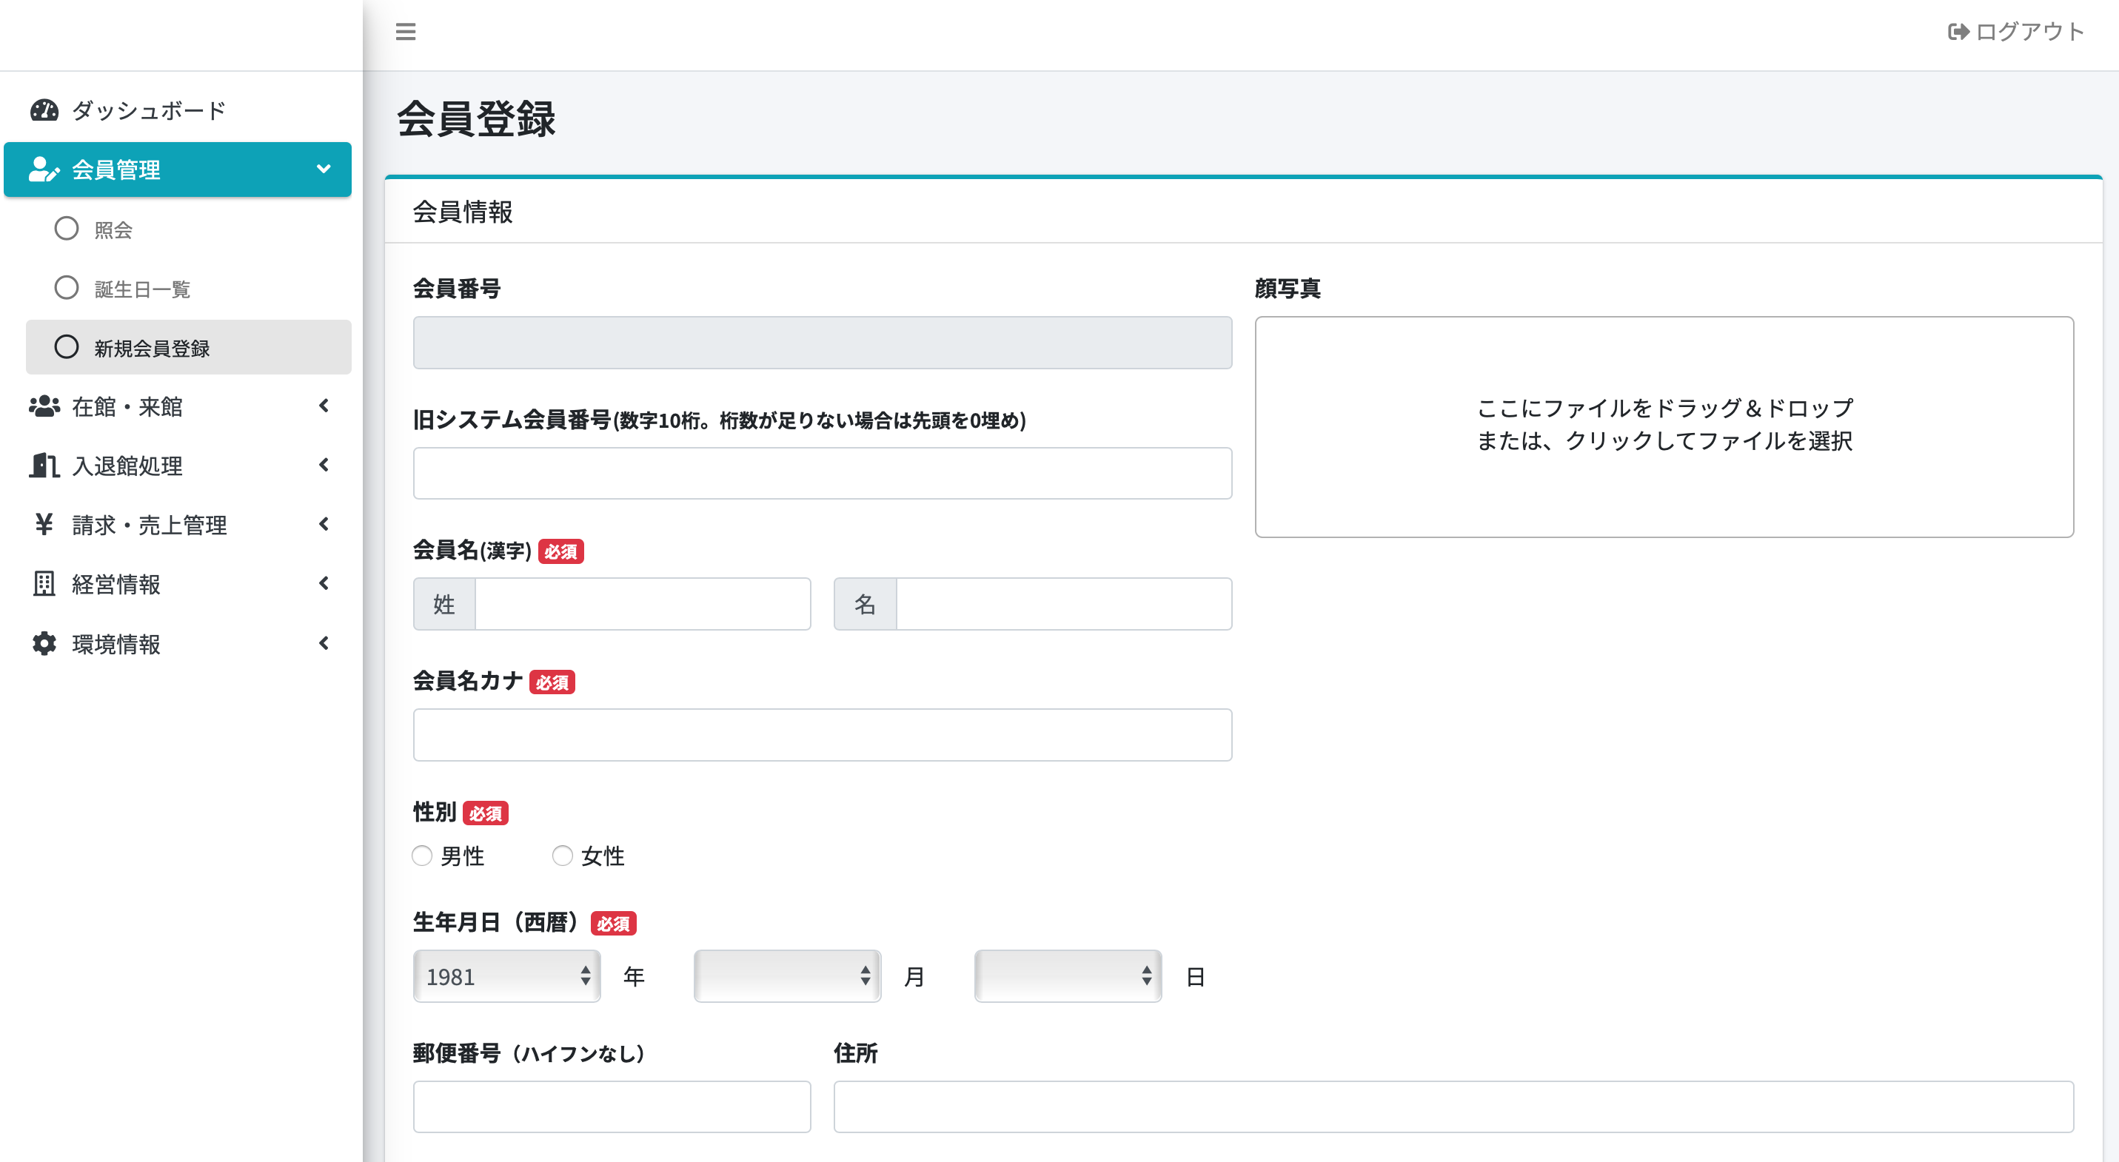
Task: Expand the 在館・来館 menu chevron
Action: click(x=324, y=406)
